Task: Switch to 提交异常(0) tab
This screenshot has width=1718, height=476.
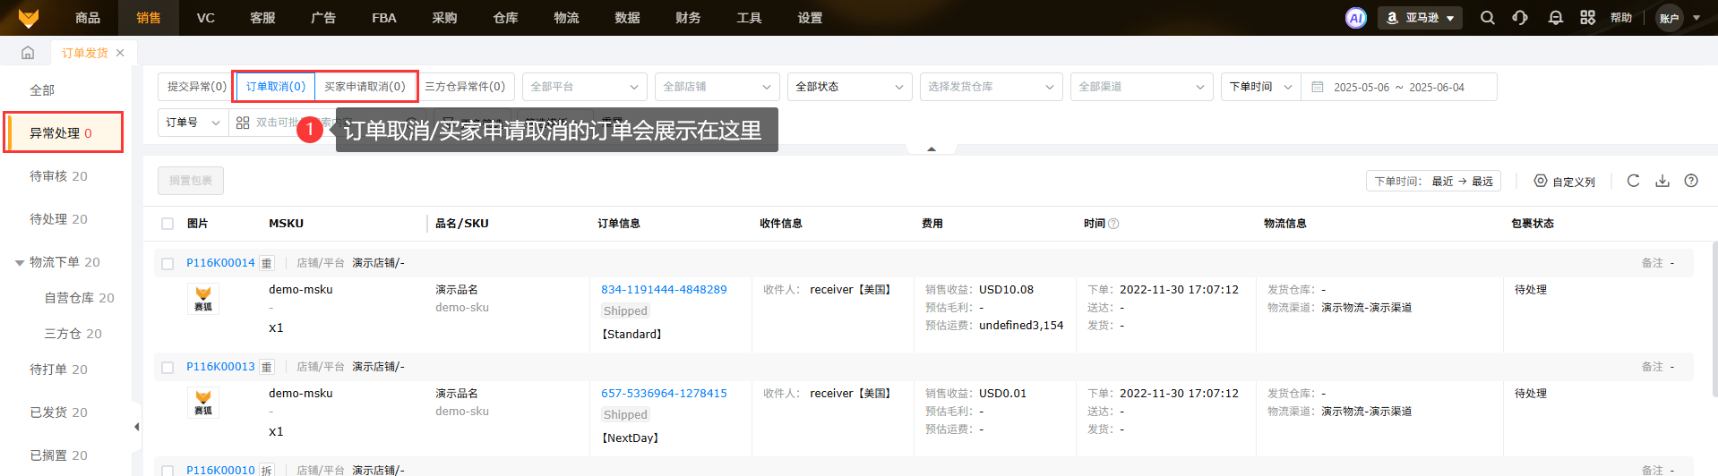Action: 197,87
